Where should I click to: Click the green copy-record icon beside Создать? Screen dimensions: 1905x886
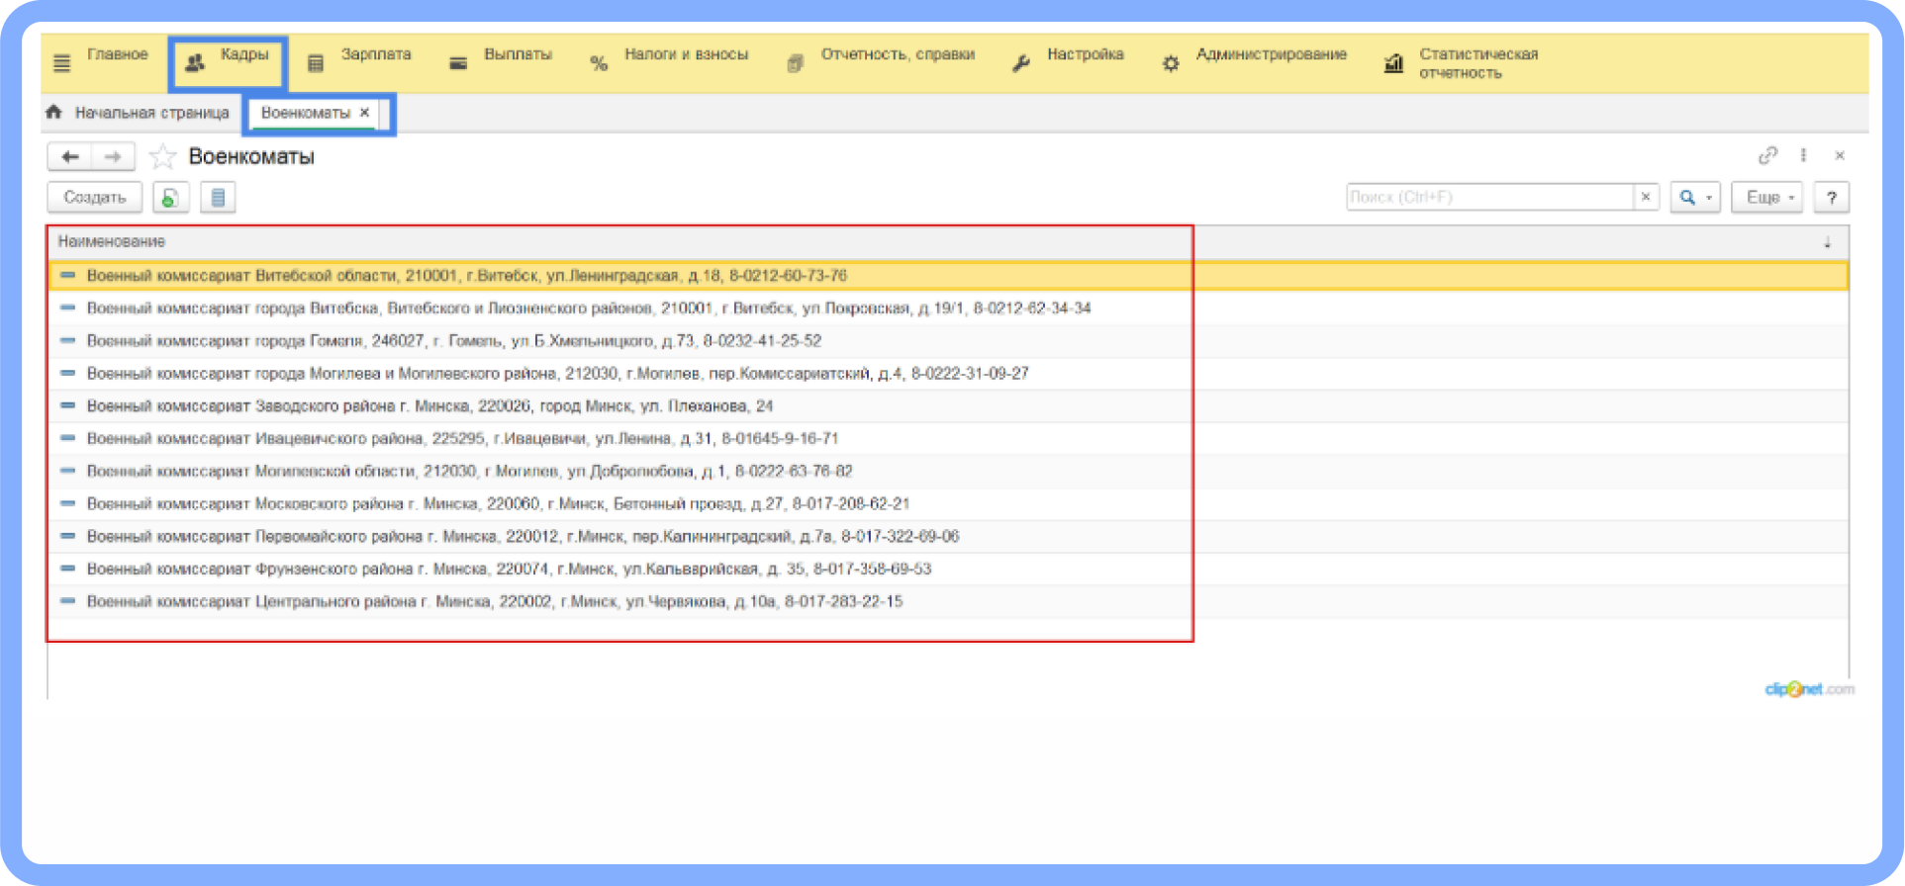170,198
